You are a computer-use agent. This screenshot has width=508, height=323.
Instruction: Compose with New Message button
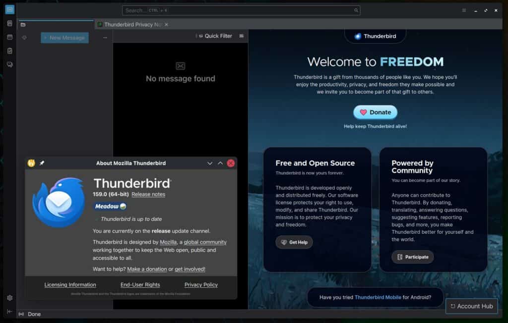[65, 38]
